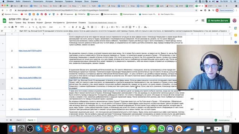This screenshot has height=134, width=239.
Task: Open the Инструменты menu
Action: pyautogui.click(x=59, y=23)
